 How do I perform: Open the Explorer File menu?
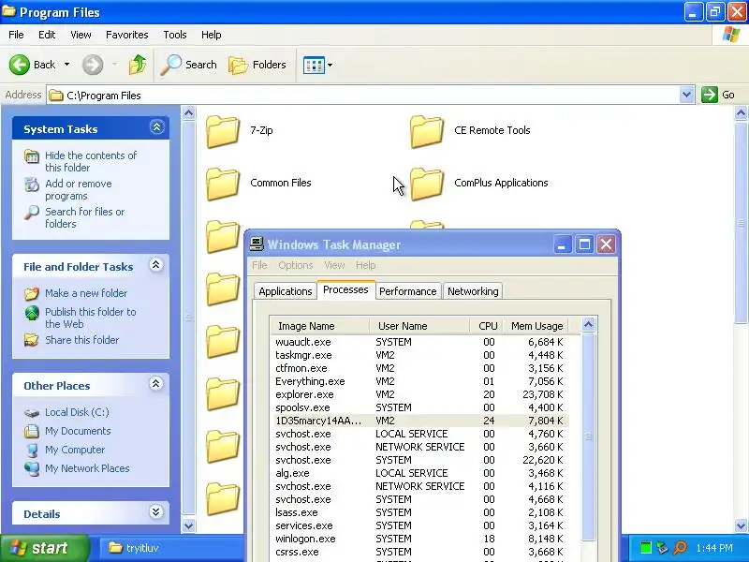16,35
